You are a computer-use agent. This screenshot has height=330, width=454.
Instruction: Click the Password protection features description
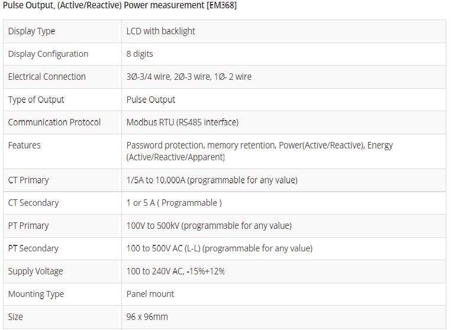pos(259,151)
